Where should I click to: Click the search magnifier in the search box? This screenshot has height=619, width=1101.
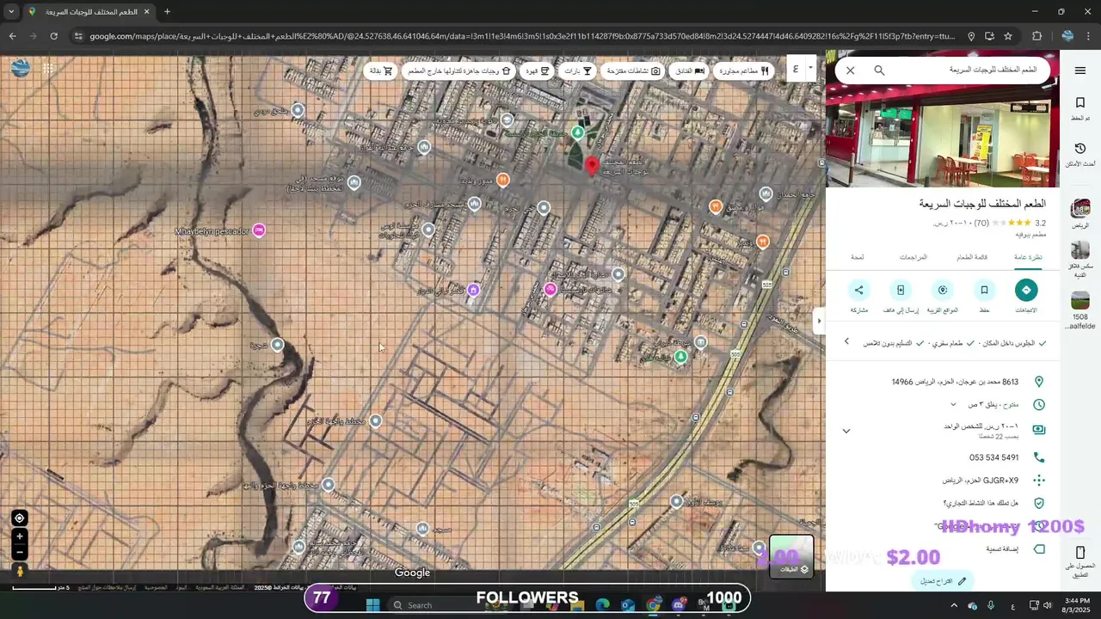coord(879,70)
